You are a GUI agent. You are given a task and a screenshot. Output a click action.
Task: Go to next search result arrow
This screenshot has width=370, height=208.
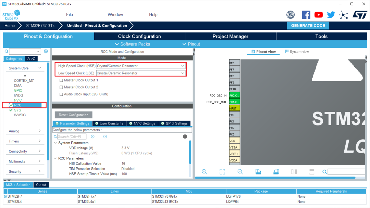click(x=105, y=136)
